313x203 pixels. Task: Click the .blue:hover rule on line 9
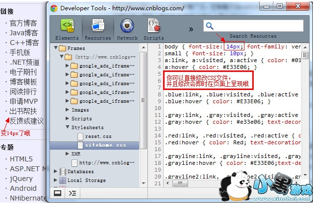tap(217, 102)
